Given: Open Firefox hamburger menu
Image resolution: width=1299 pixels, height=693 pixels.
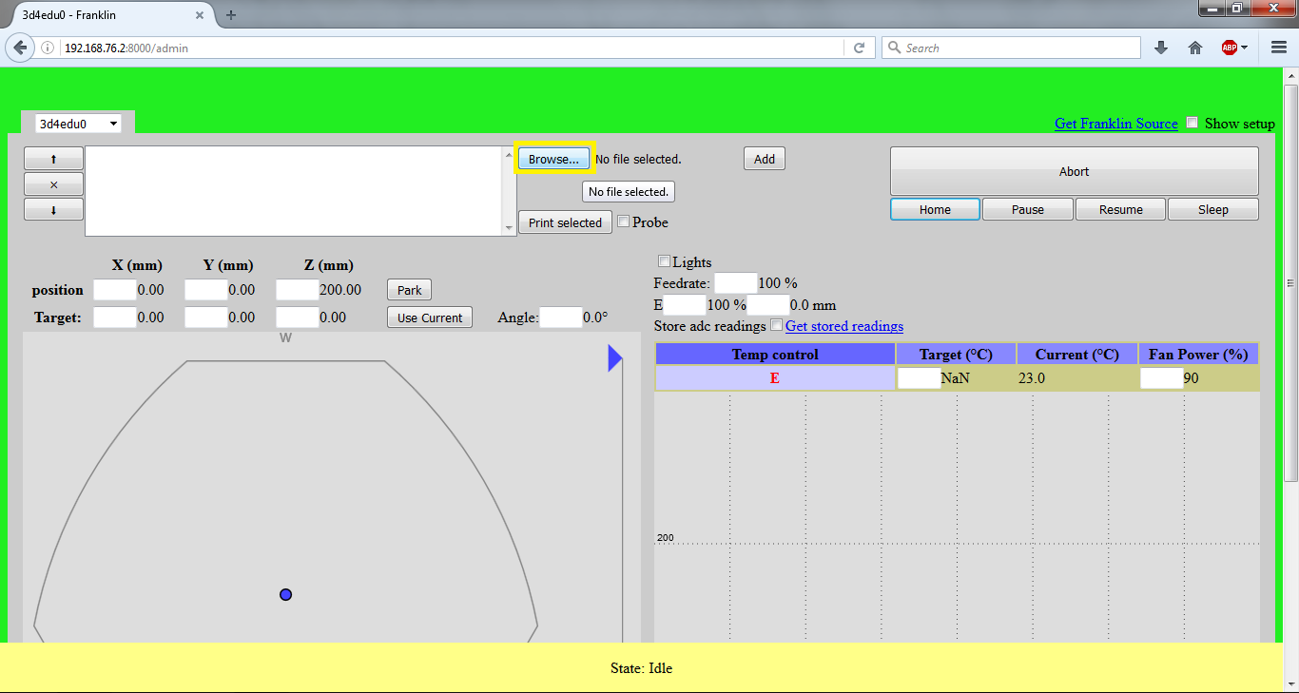Looking at the screenshot, I should click(x=1279, y=48).
